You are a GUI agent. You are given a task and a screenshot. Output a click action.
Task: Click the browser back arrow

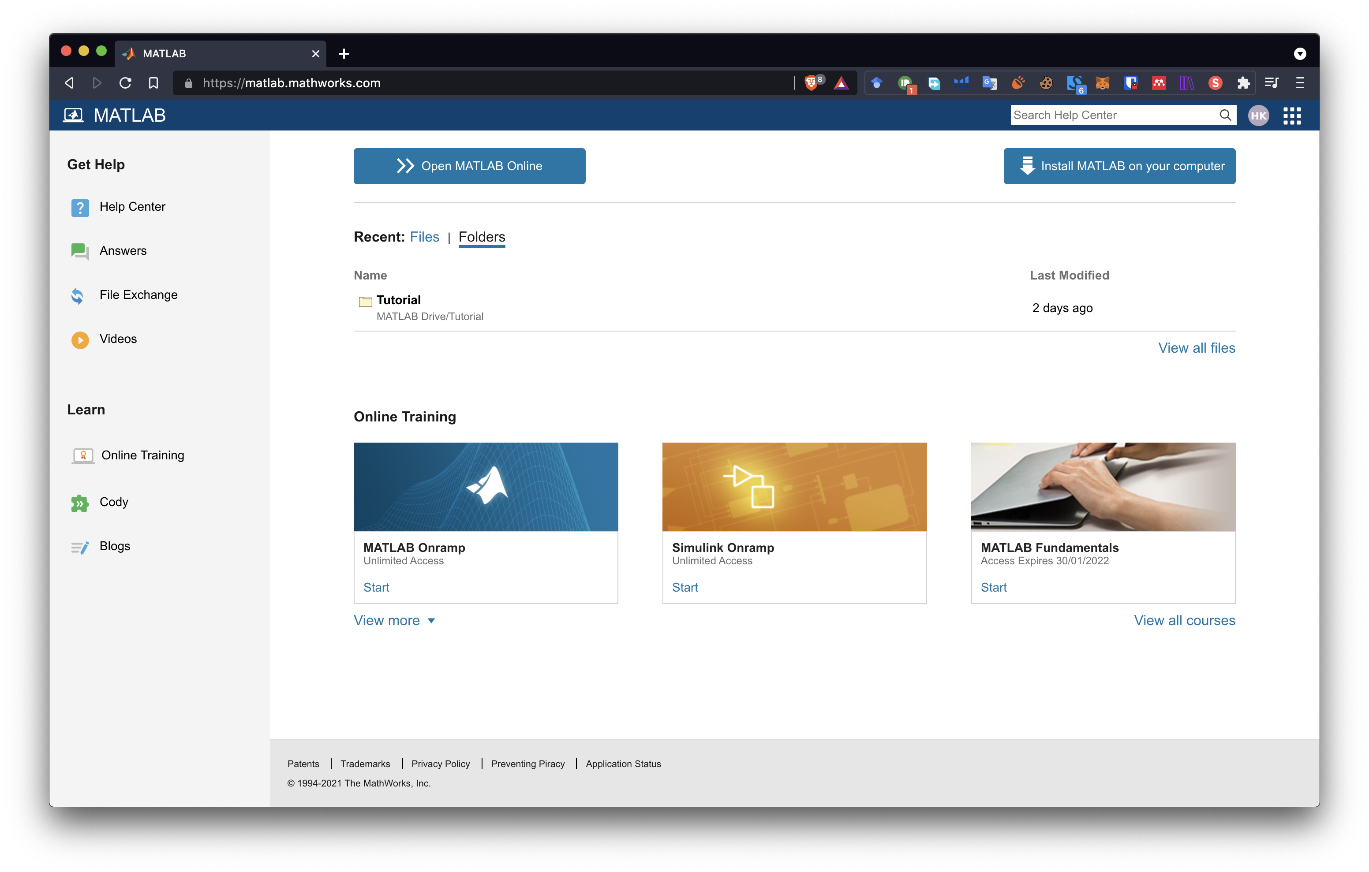coord(69,83)
